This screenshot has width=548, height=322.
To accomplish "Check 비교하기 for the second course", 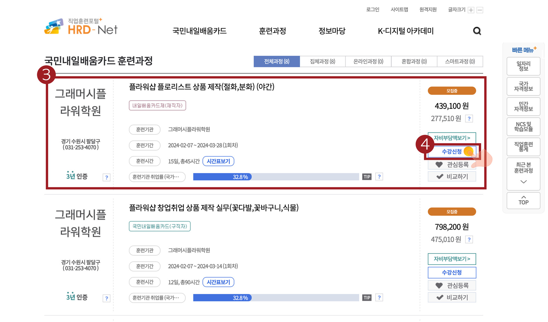I will 452,297.
